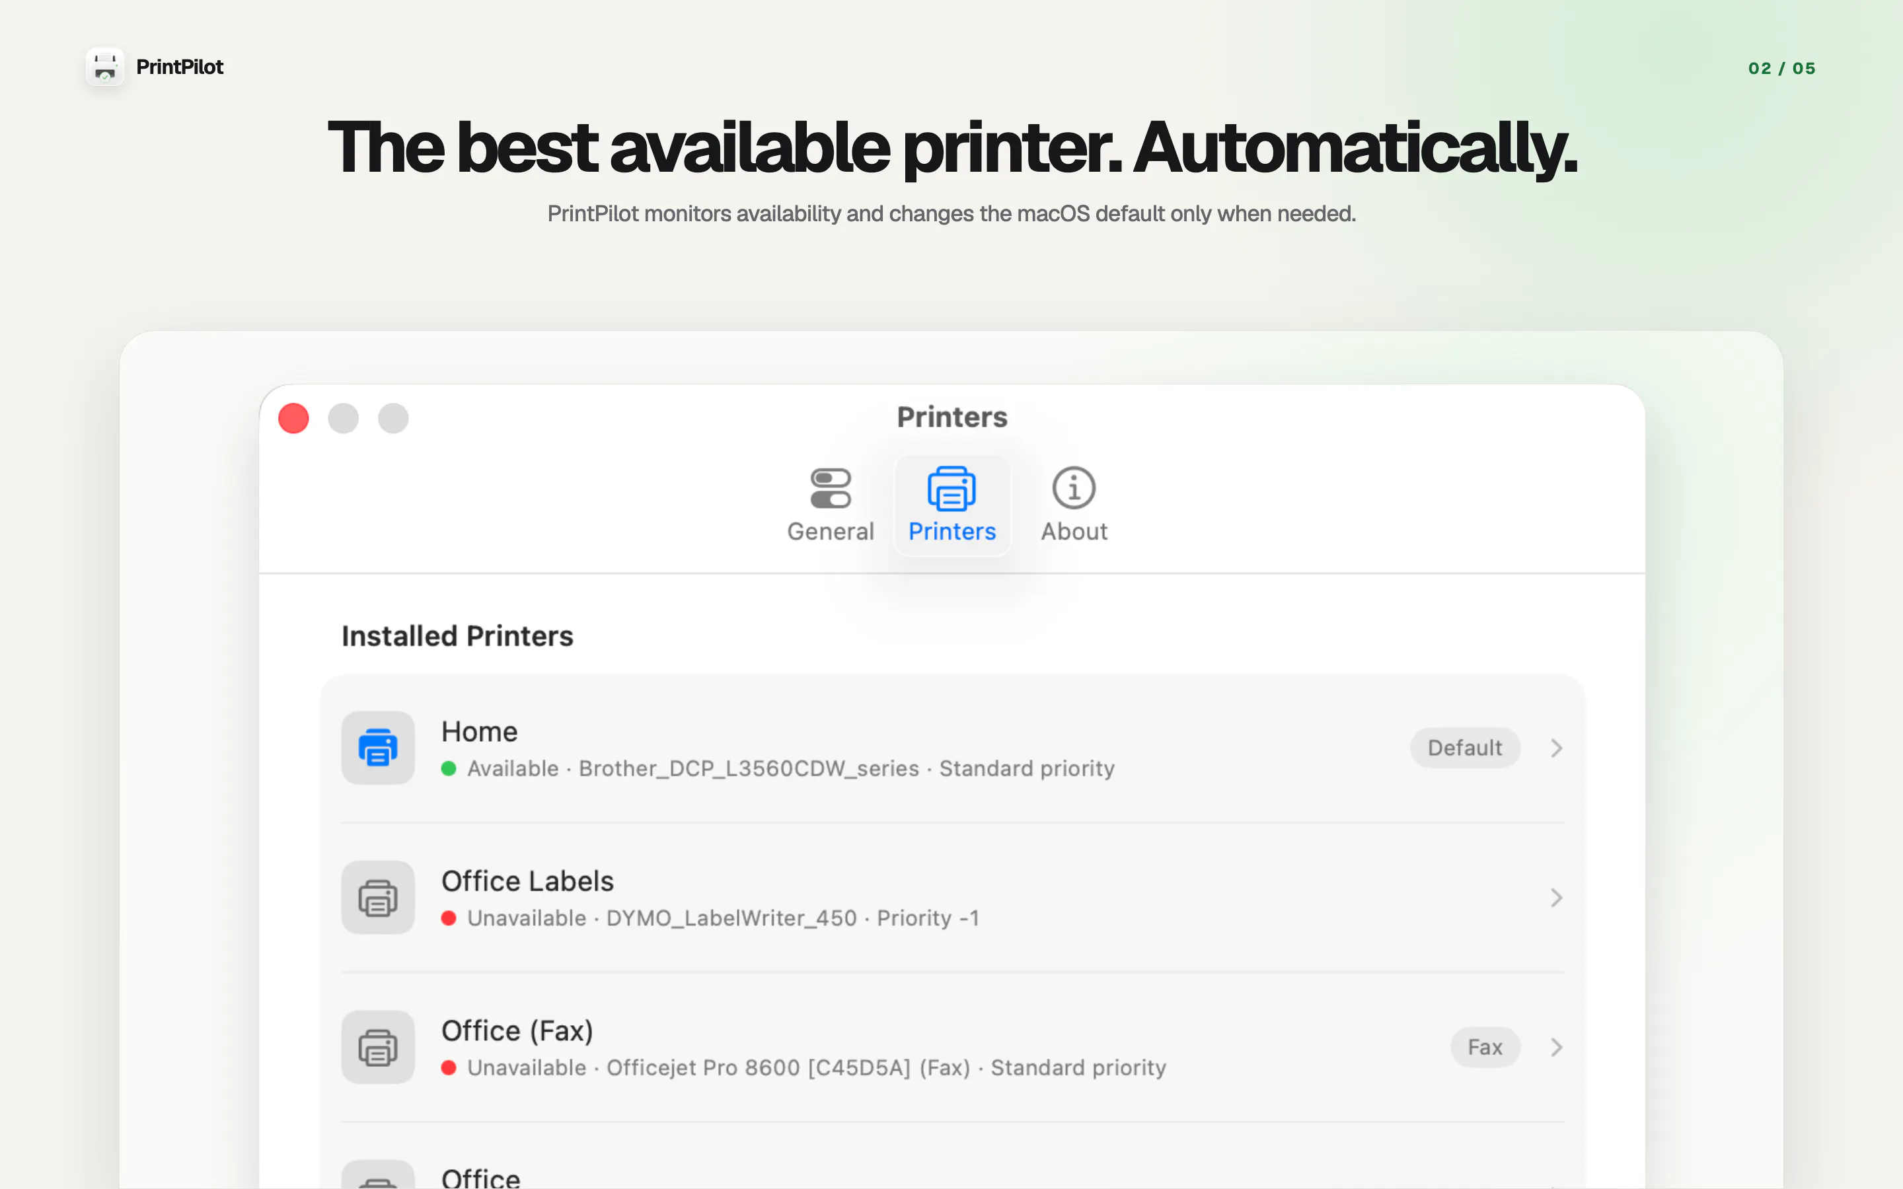The image size is (1903, 1189).
Task: Click the Installed Printers heading
Action: [x=457, y=635]
